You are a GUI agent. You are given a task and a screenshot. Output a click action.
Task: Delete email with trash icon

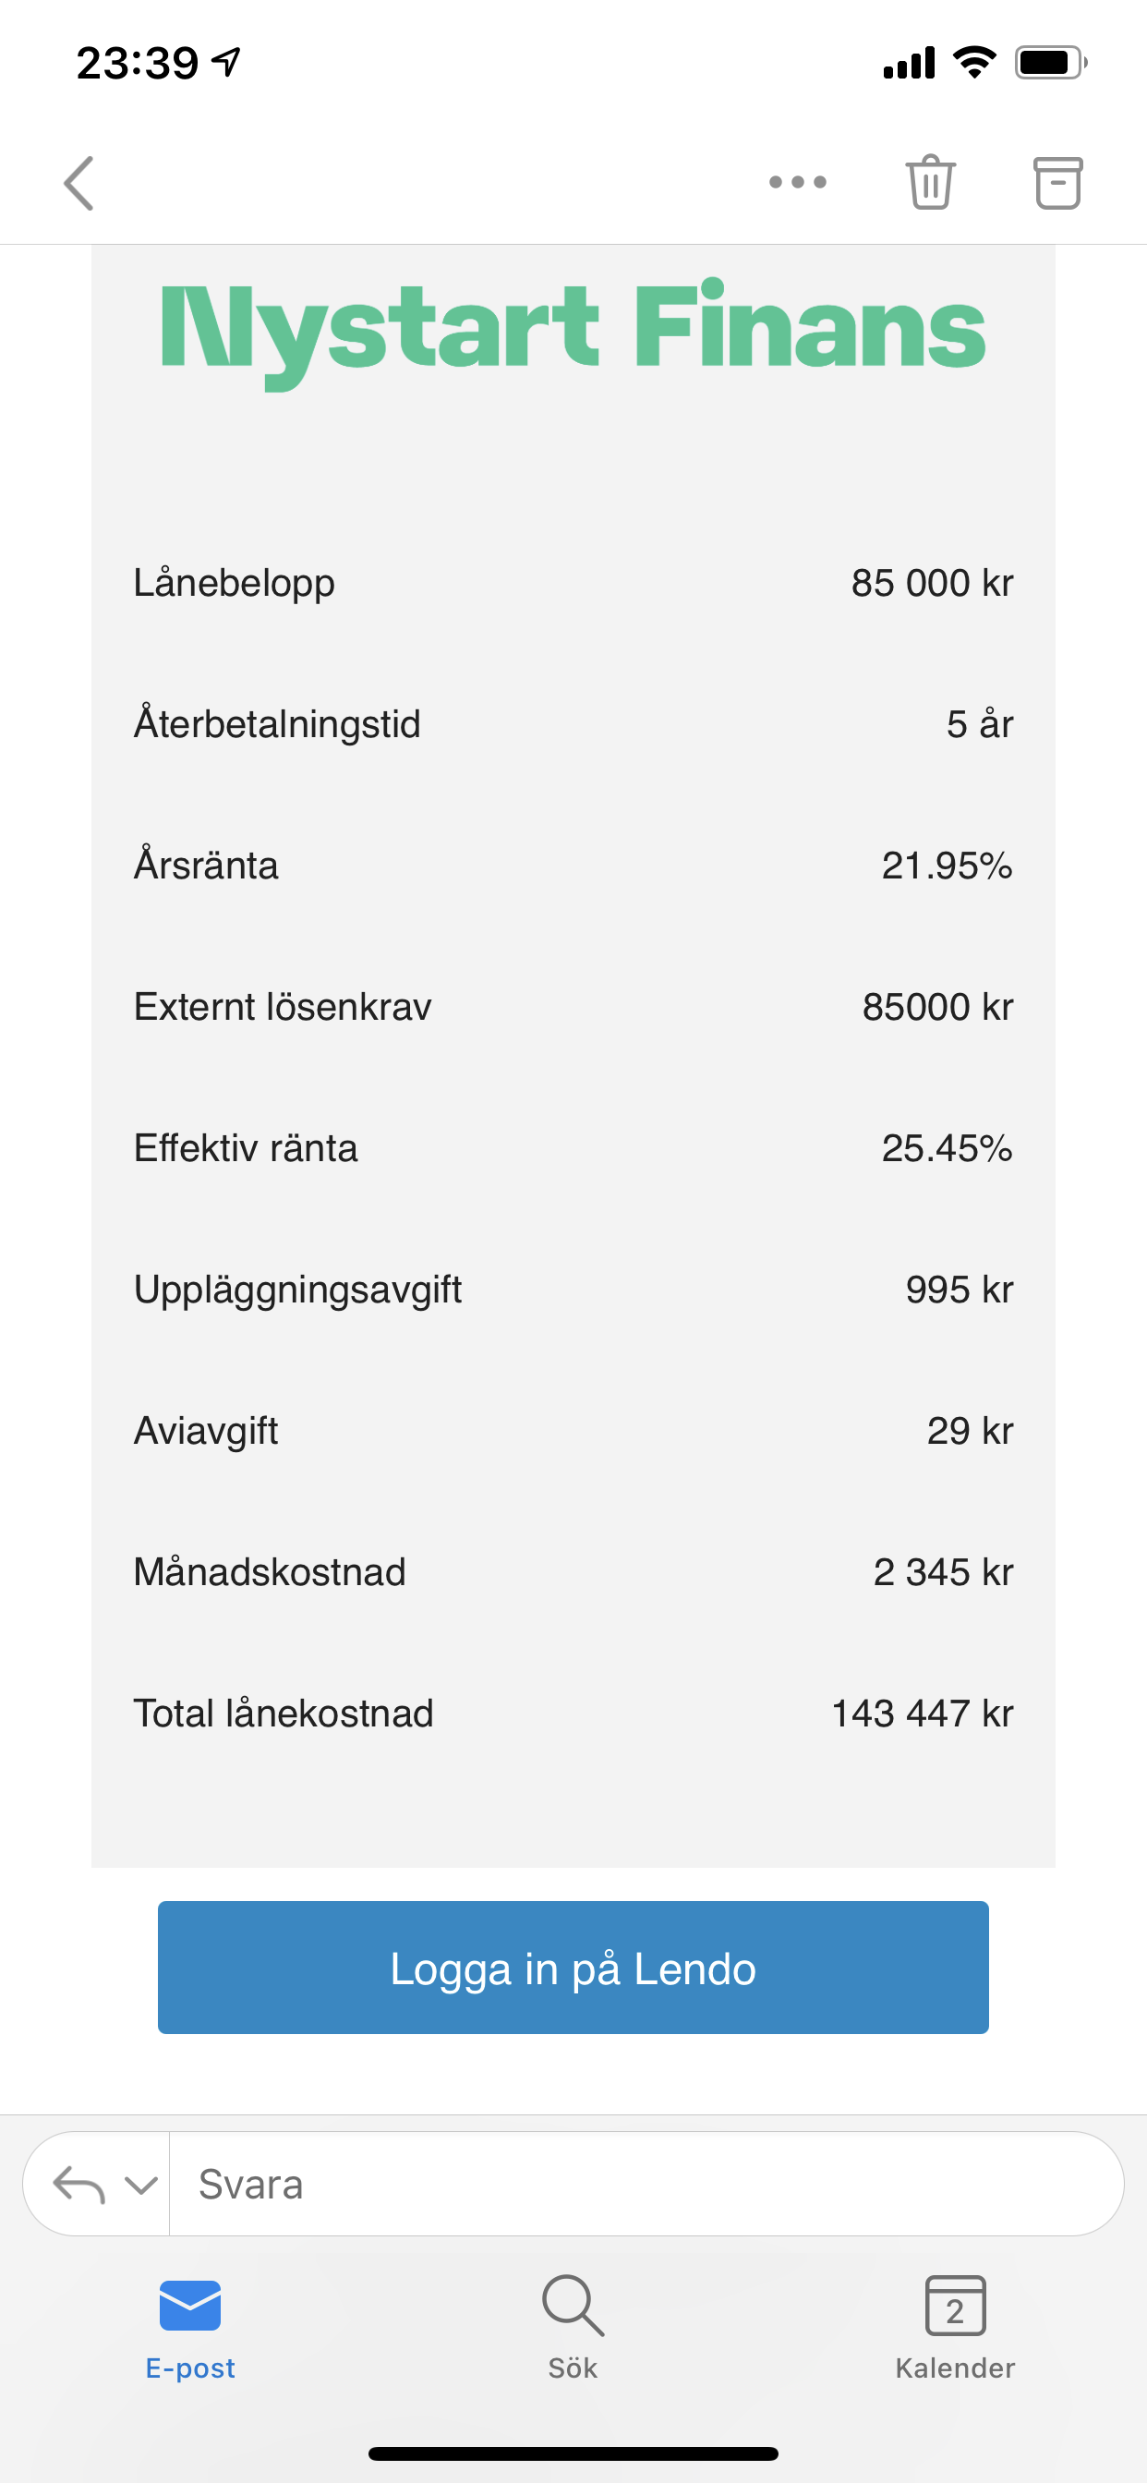[930, 182]
